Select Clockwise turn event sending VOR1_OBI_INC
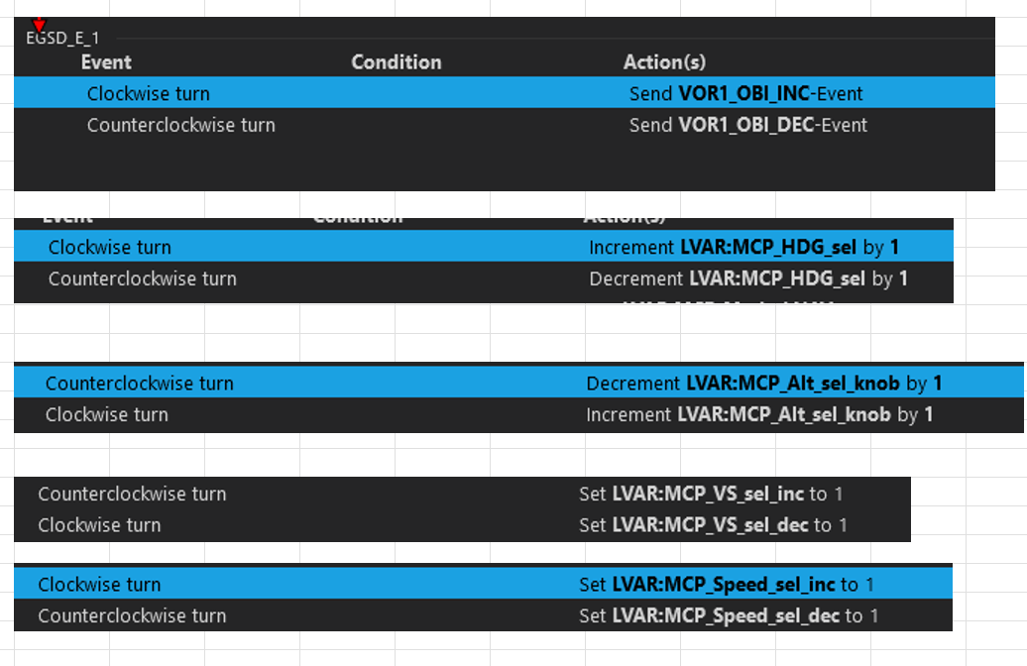This screenshot has height=666, width=1027. tap(149, 94)
